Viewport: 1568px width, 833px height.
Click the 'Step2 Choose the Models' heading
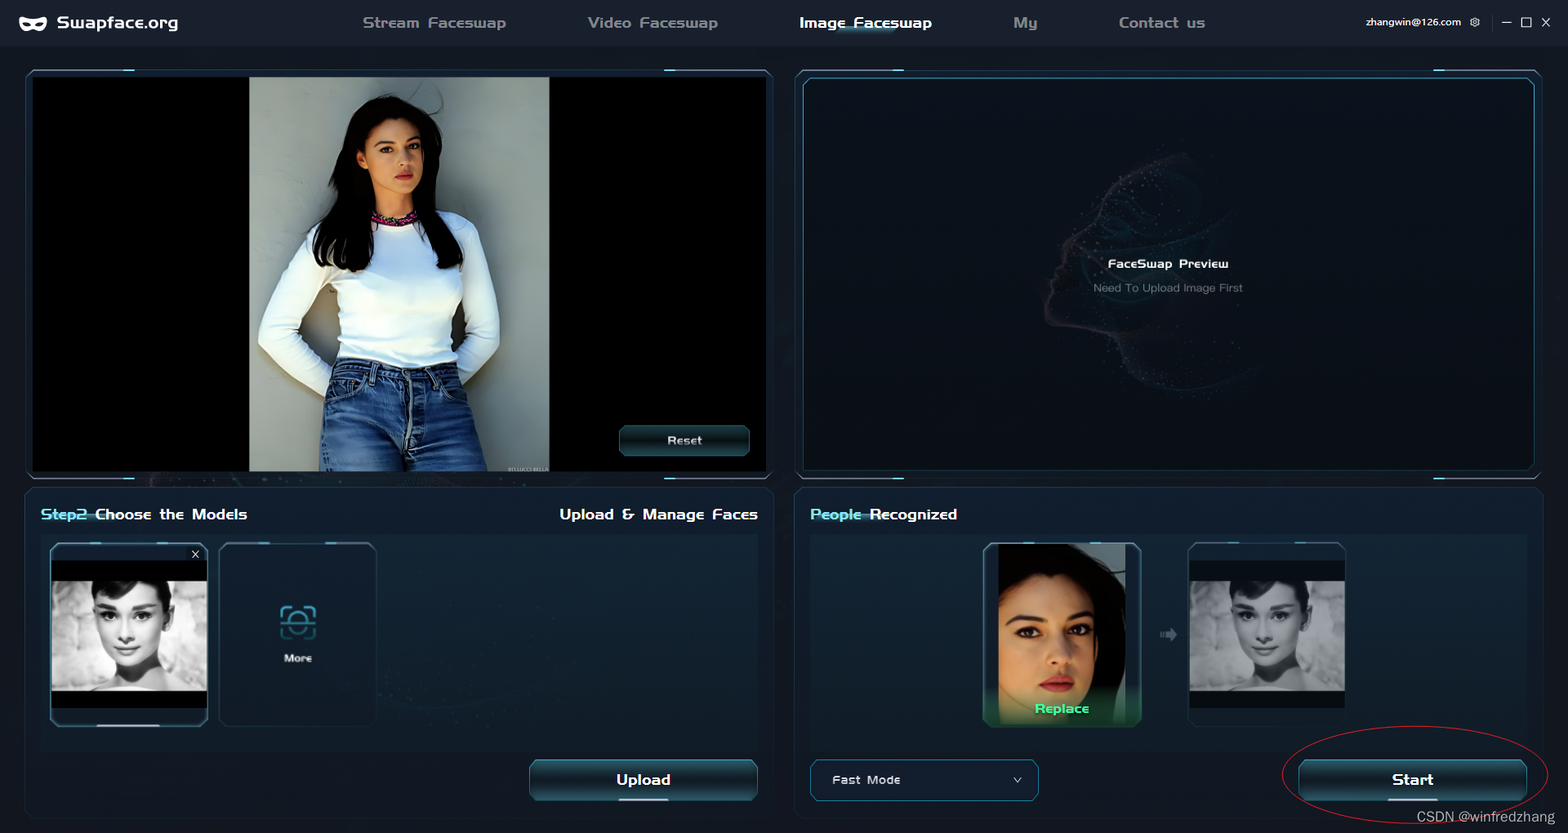coord(144,514)
